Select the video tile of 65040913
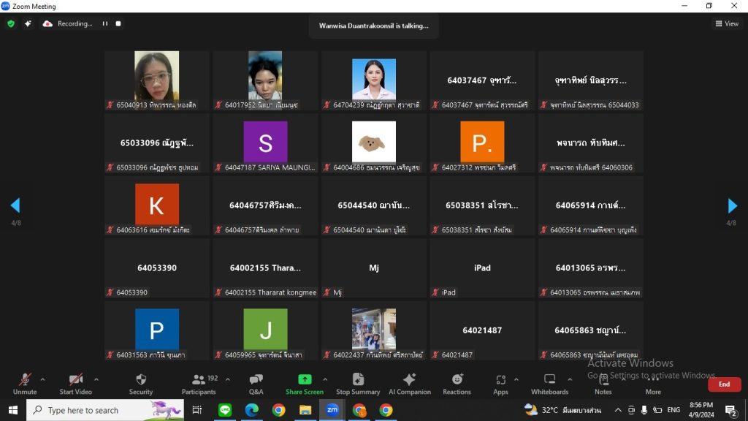This screenshot has height=421, width=748. tap(157, 80)
